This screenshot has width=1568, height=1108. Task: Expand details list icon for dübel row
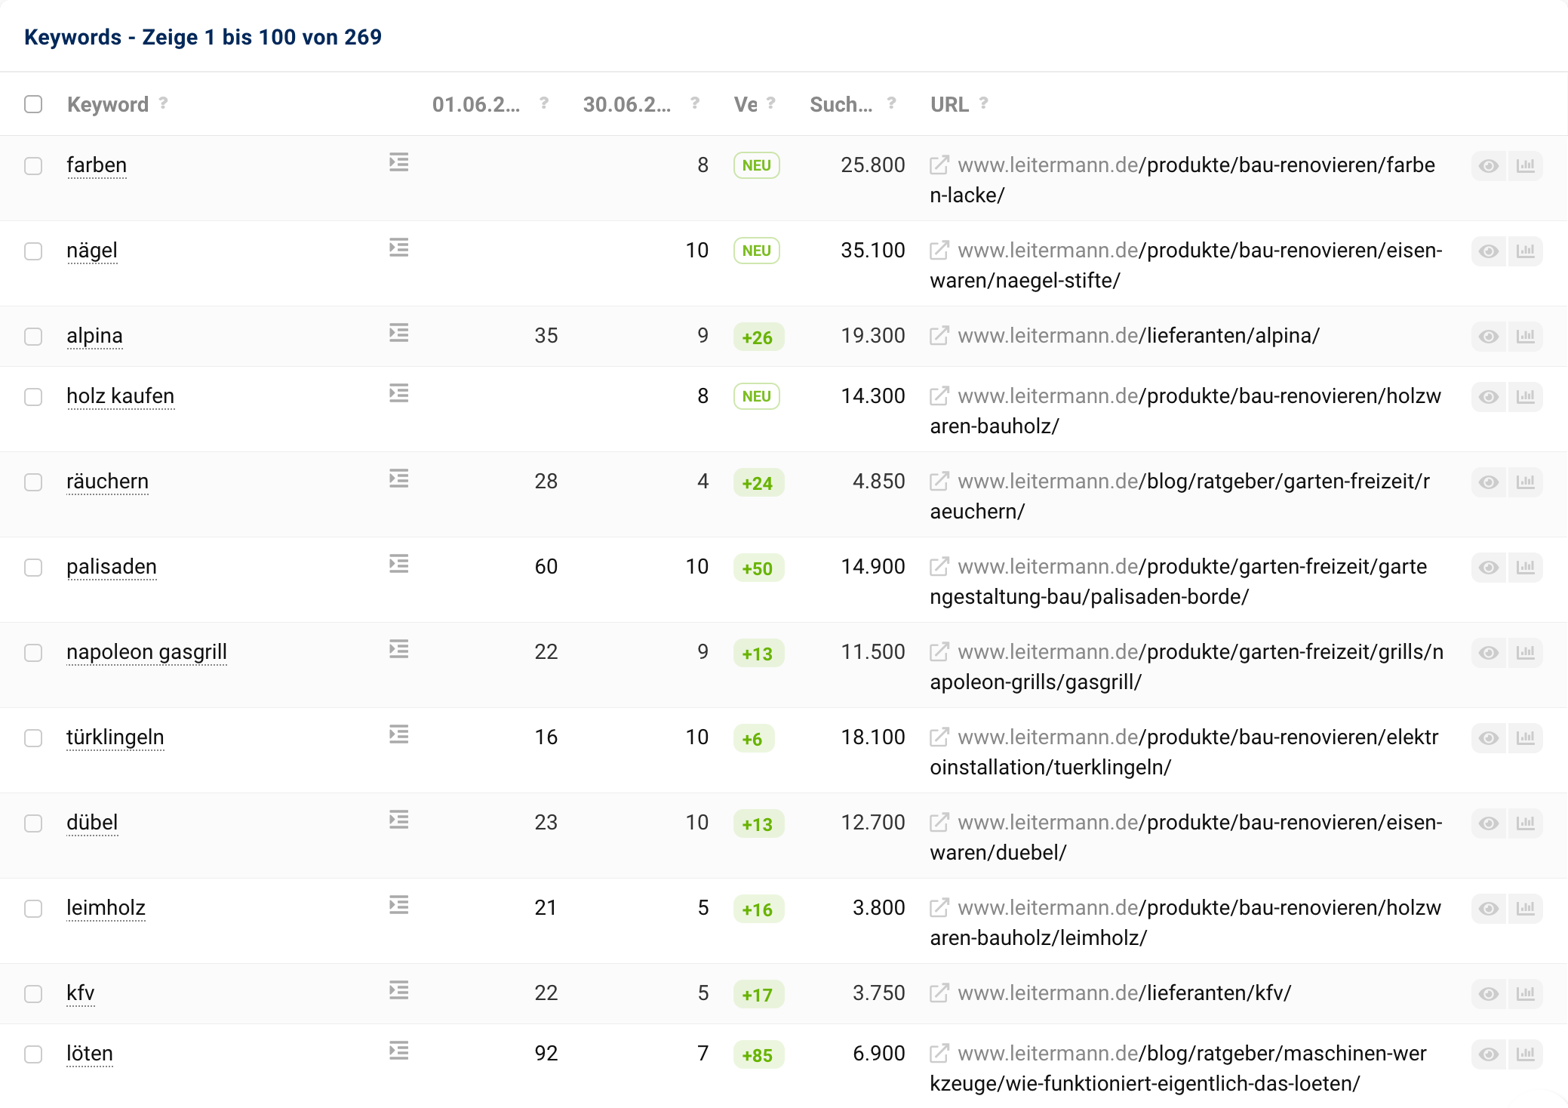(398, 820)
